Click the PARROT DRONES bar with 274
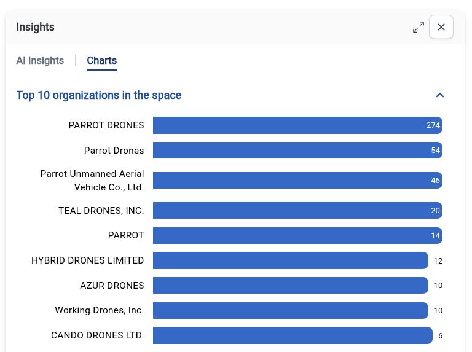472x352 pixels. [297, 125]
